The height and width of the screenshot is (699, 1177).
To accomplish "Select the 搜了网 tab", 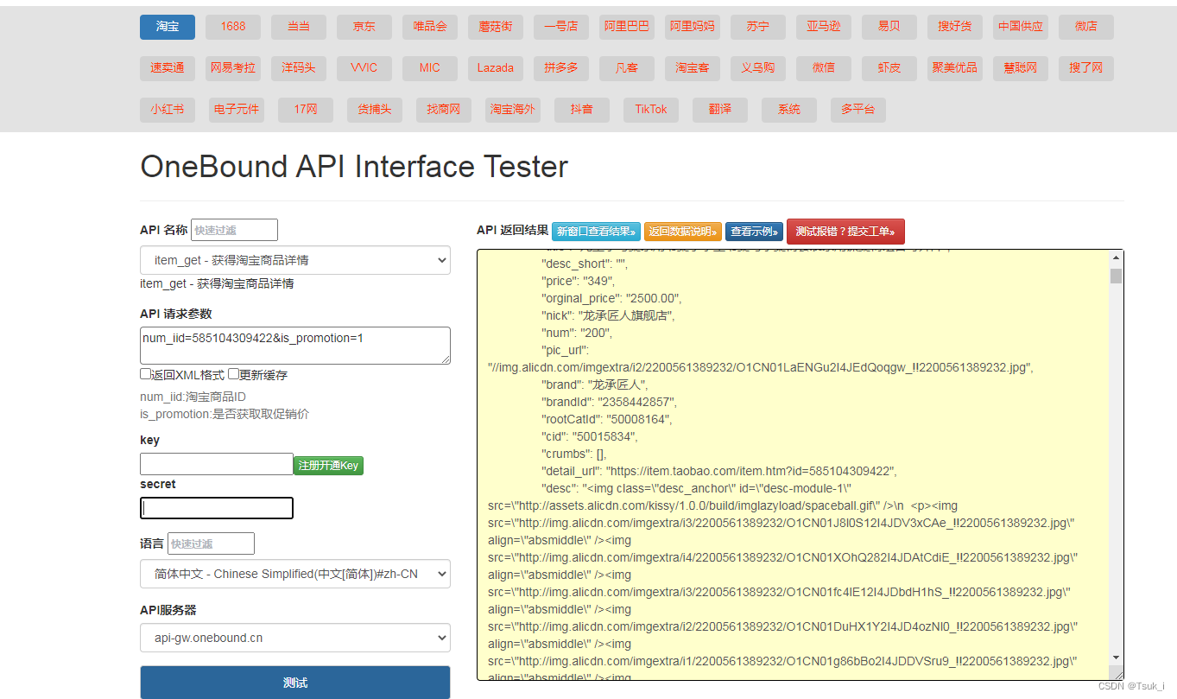I will click(1086, 68).
